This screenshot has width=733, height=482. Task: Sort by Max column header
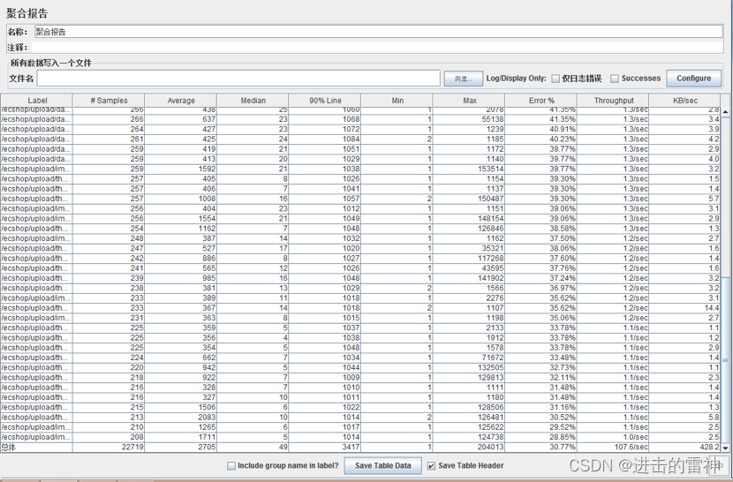pos(469,101)
